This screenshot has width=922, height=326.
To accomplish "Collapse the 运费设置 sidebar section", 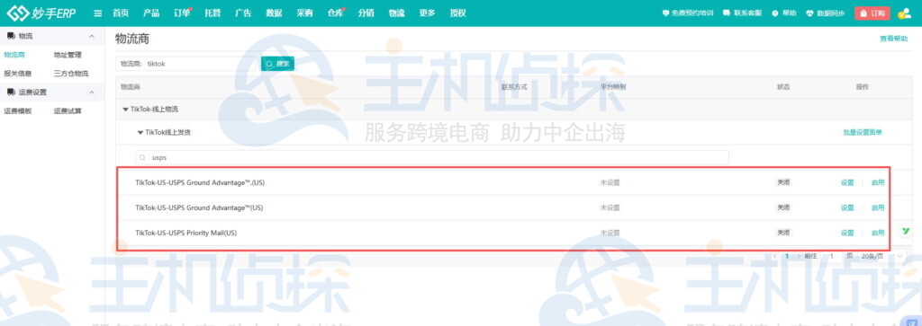I will (92, 93).
